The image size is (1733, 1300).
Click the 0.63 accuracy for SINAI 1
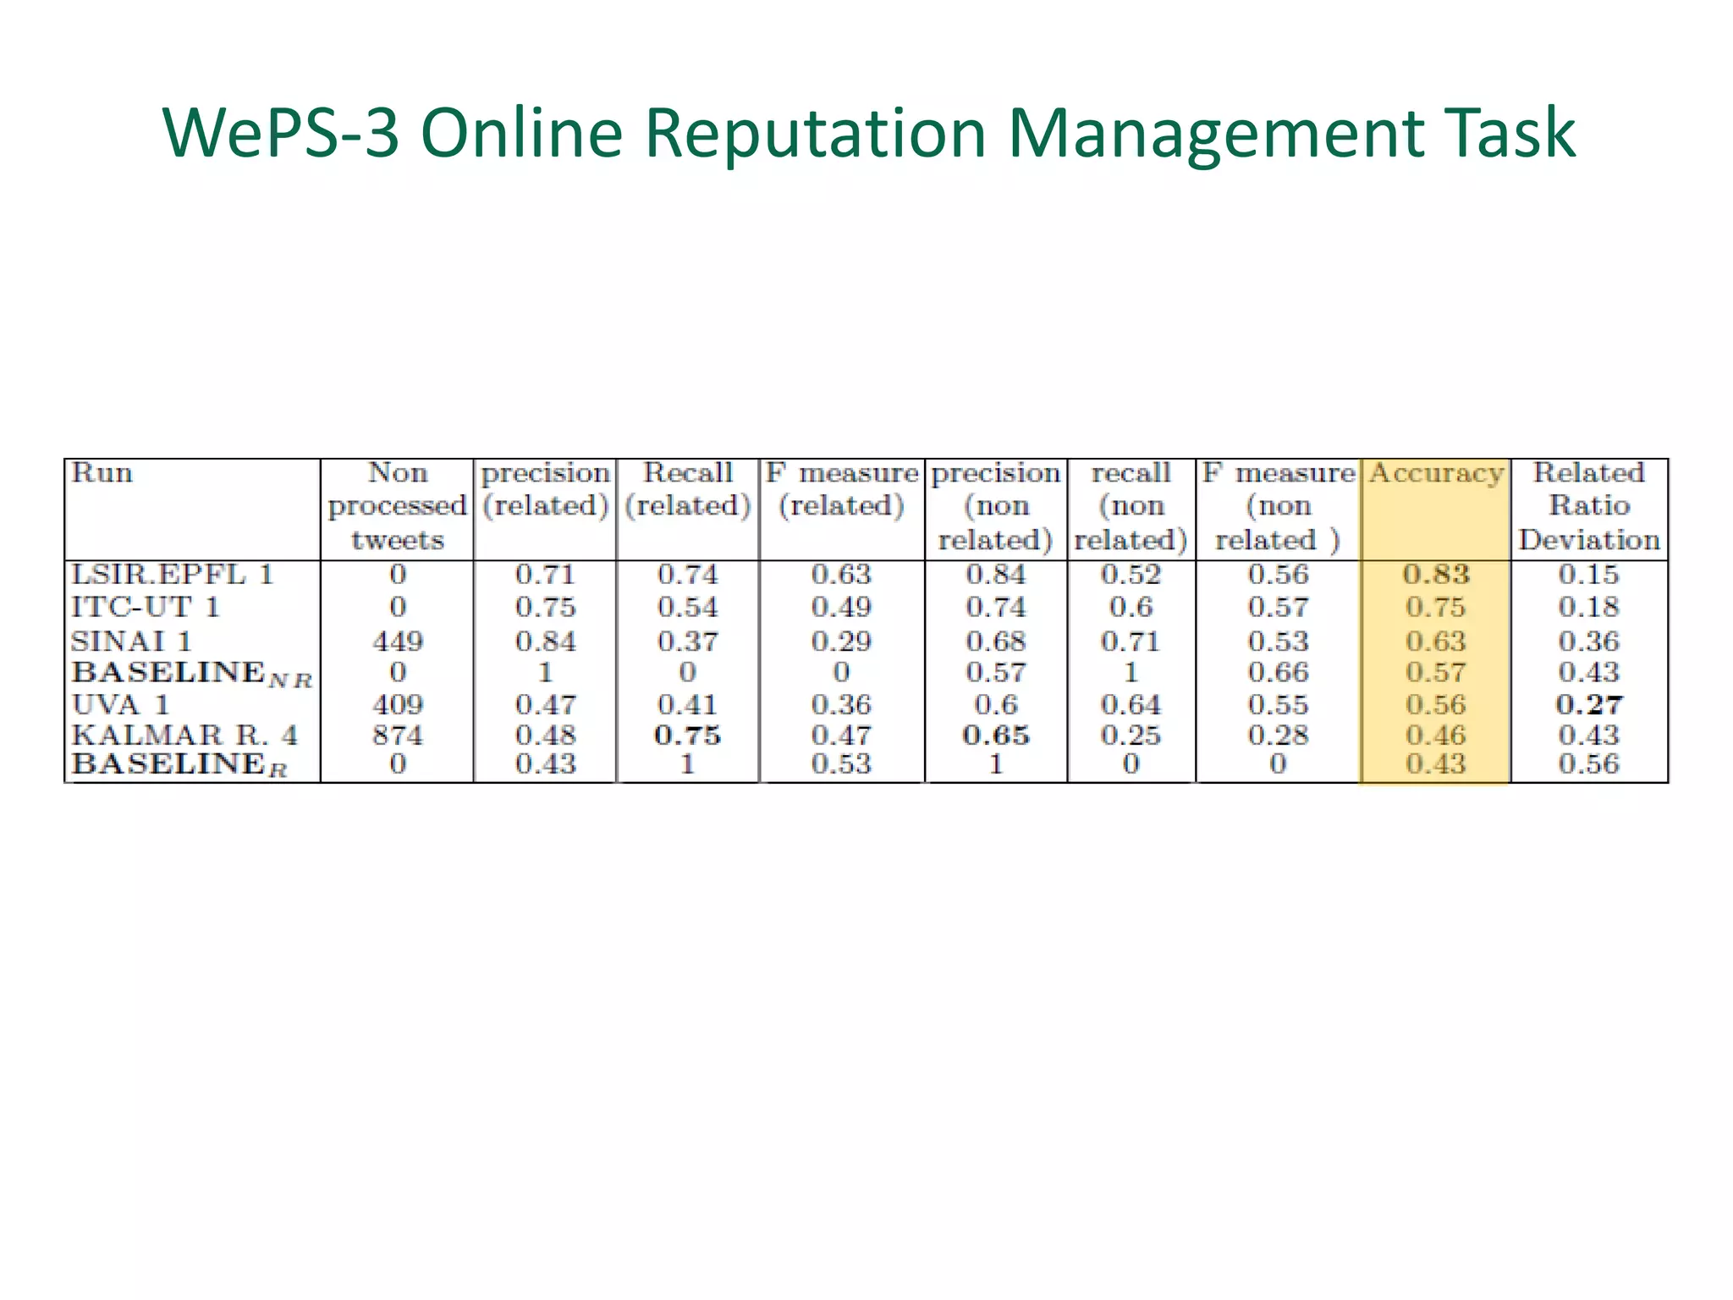click(x=1436, y=642)
